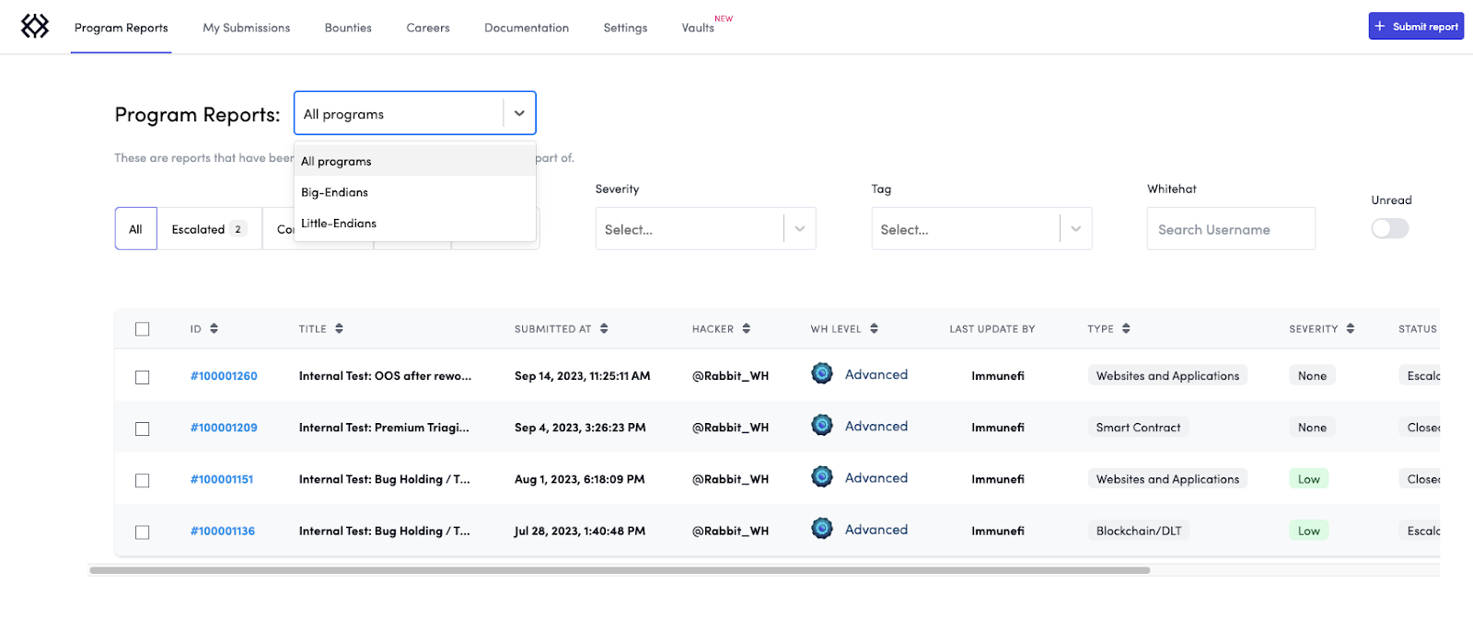This screenshot has width=1473, height=629.
Task: Click the Type column sort icon
Action: pyautogui.click(x=1126, y=328)
